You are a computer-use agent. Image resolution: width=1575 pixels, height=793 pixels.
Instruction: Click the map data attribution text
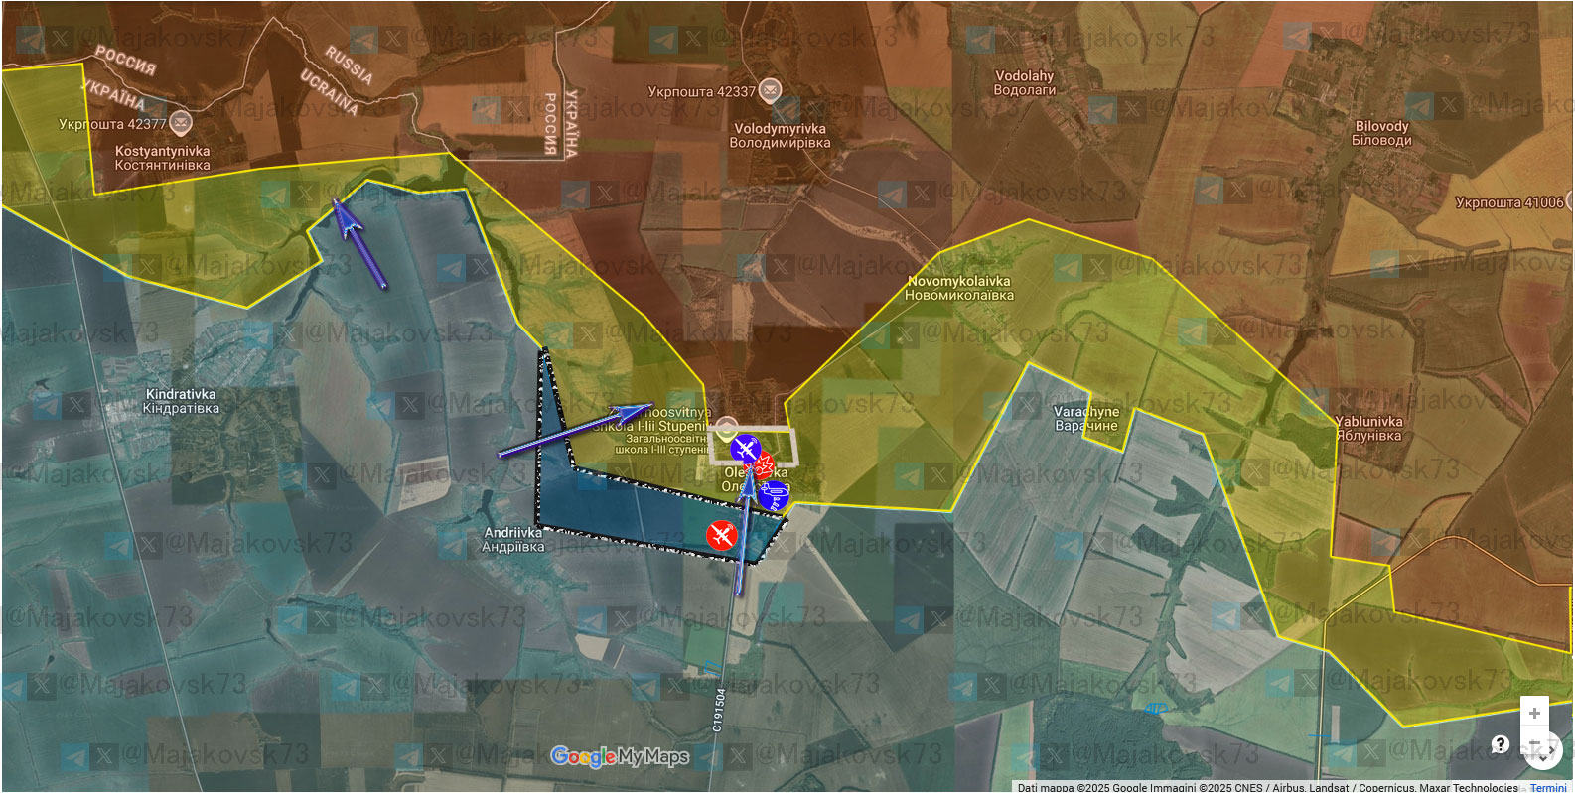click(1267, 787)
